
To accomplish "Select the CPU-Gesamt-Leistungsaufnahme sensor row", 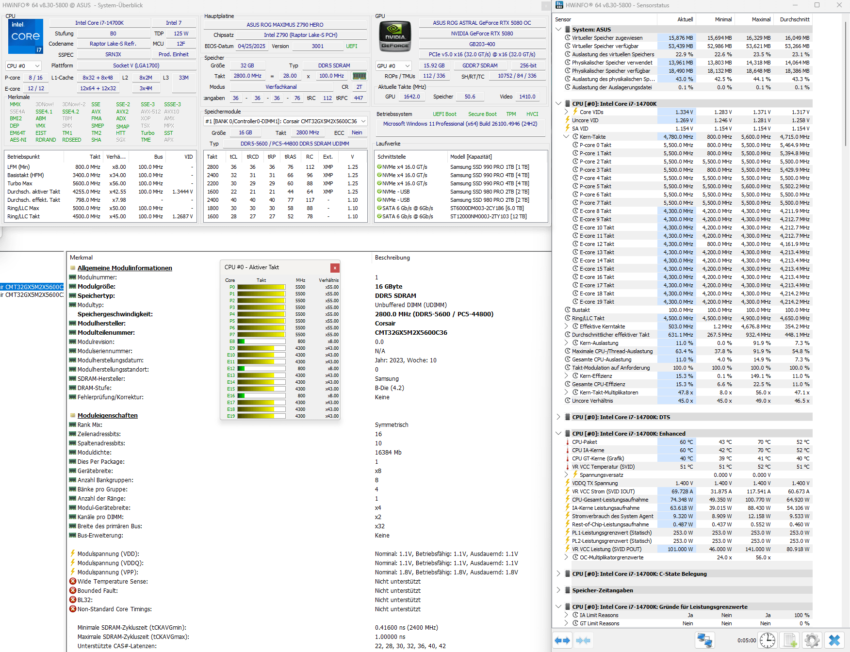I will pyautogui.click(x=688, y=500).
